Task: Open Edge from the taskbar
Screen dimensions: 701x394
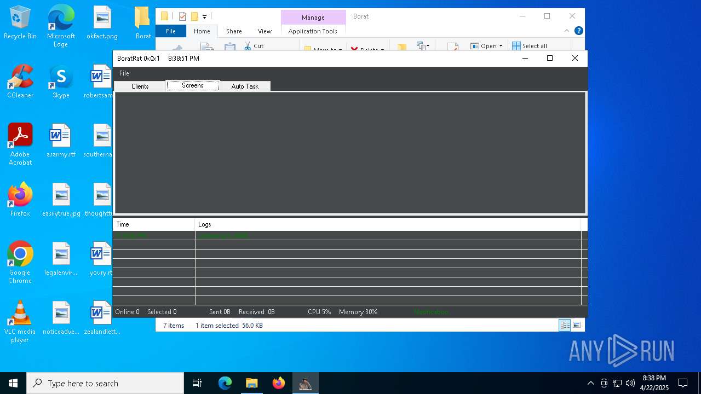Action: pyautogui.click(x=225, y=383)
